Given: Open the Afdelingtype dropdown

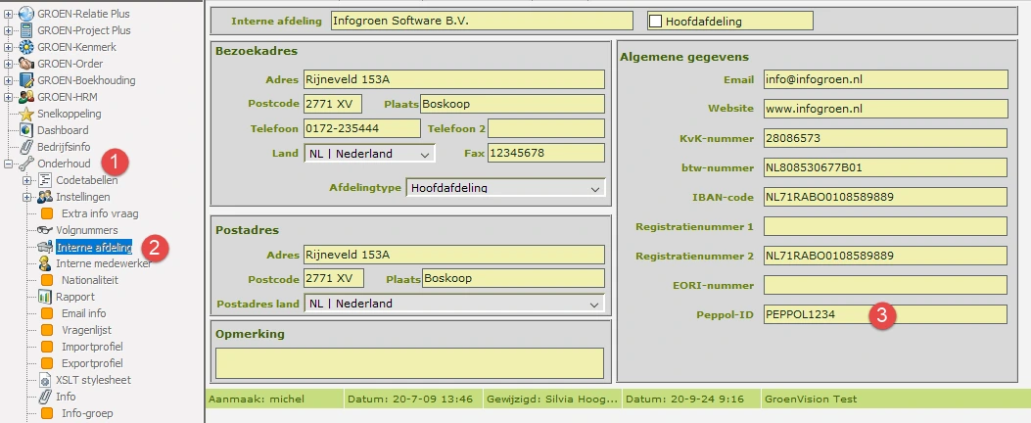Looking at the screenshot, I should (595, 187).
